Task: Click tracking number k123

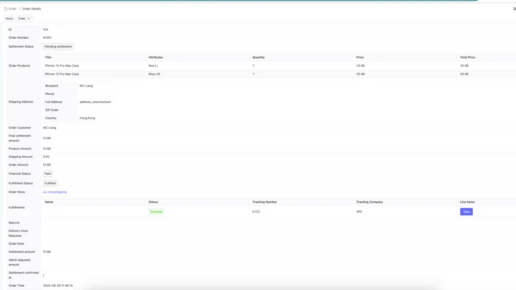Action: [256, 212]
